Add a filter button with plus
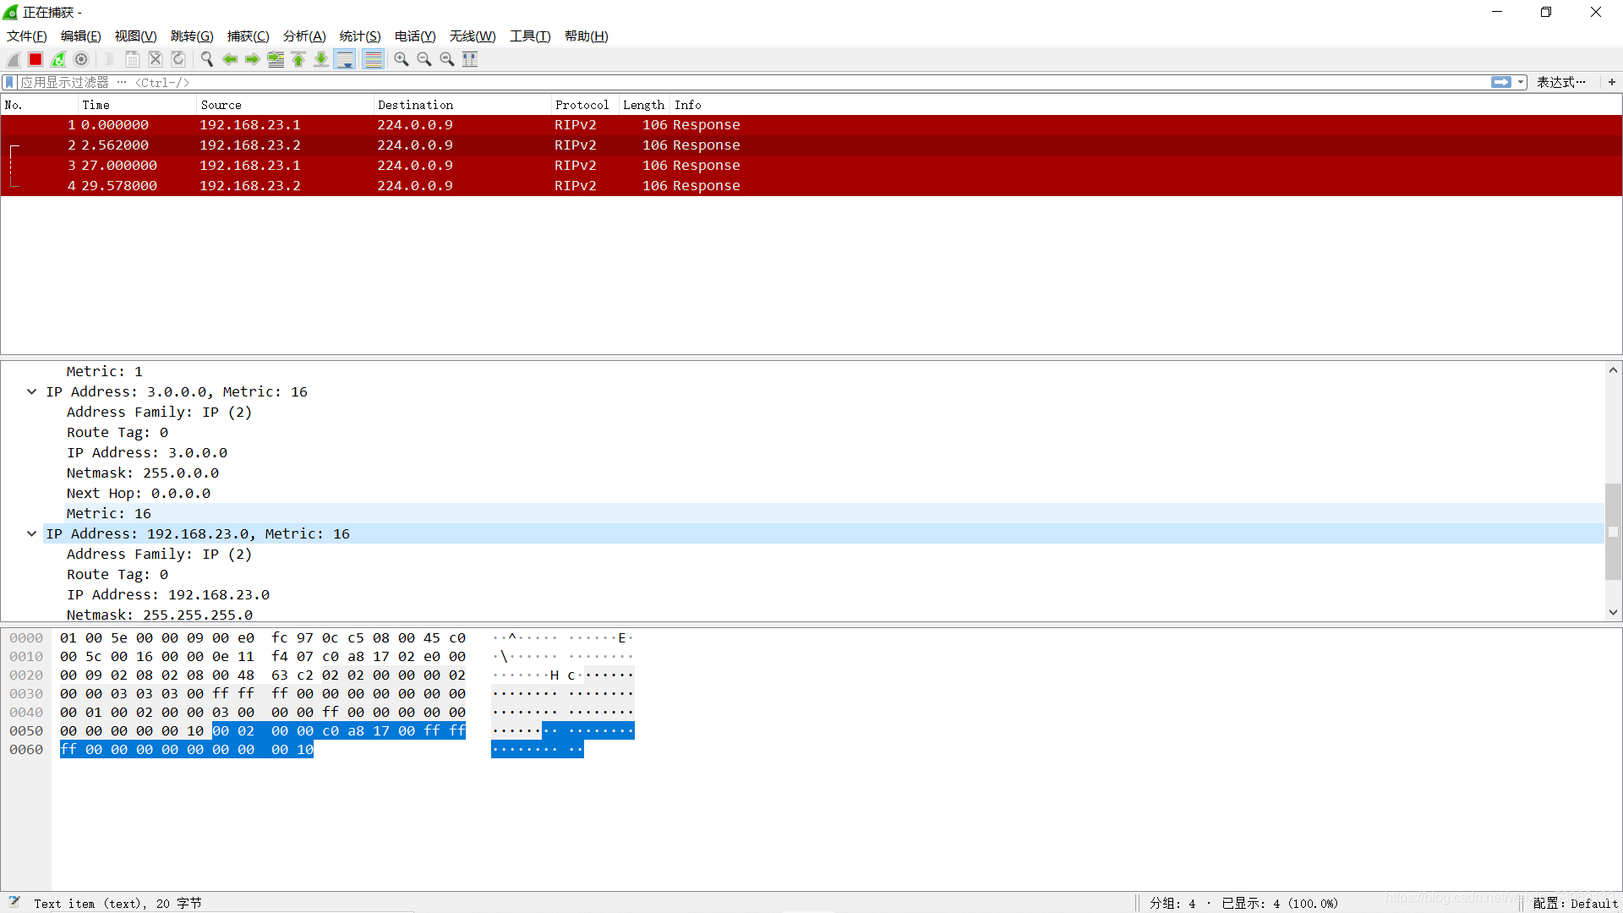Image resolution: width=1623 pixels, height=913 pixels. click(x=1612, y=82)
